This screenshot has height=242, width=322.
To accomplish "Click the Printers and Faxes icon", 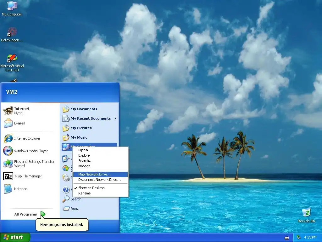I will tap(66, 178).
